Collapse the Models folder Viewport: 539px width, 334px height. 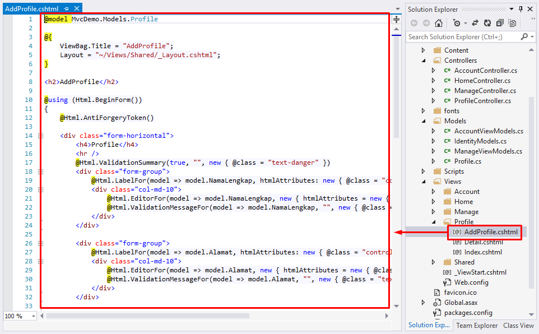(424, 120)
